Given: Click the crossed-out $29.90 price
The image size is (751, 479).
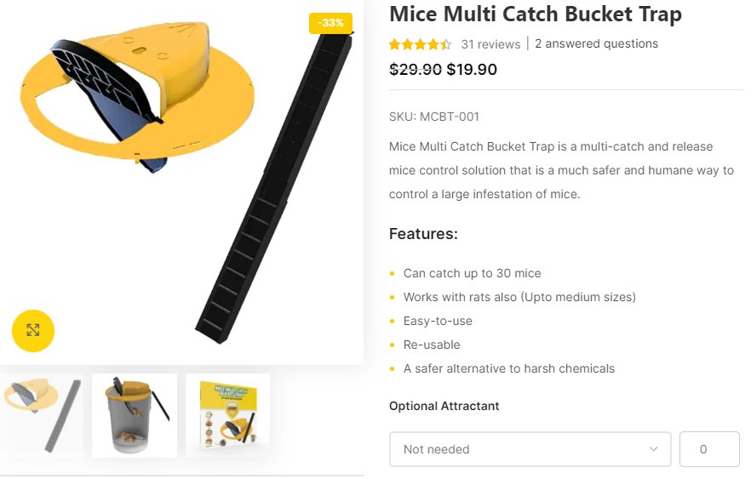Looking at the screenshot, I should 416,70.
